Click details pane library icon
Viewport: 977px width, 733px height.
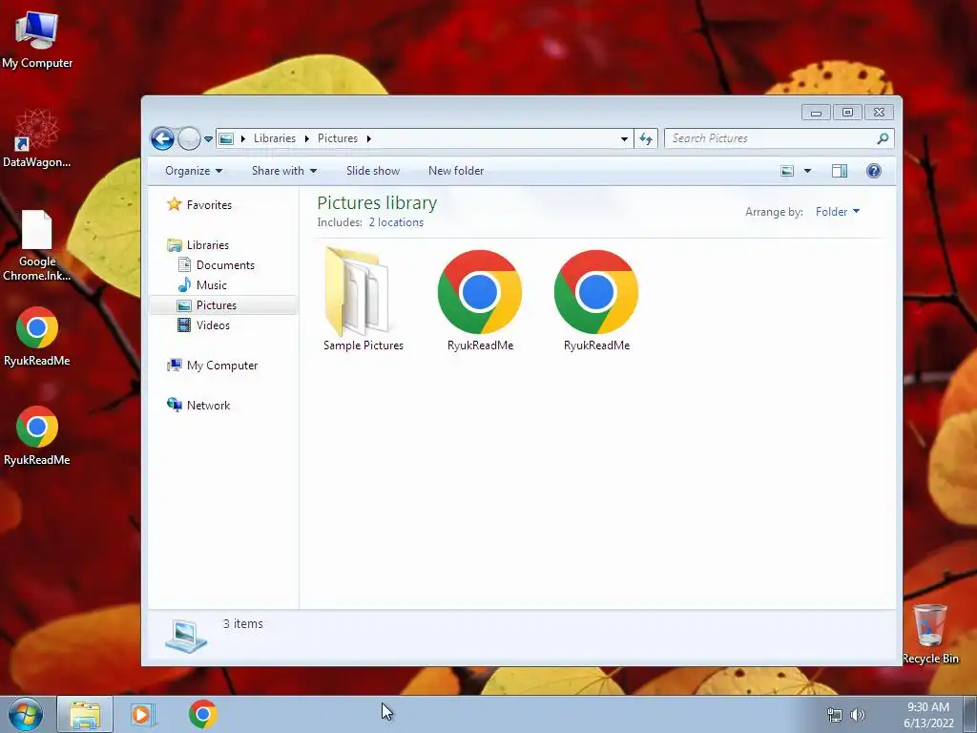pyautogui.click(x=186, y=637)
